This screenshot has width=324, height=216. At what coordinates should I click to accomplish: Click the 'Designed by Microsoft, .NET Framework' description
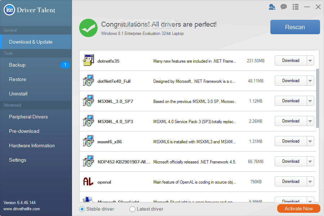click(x=194, y=81)
